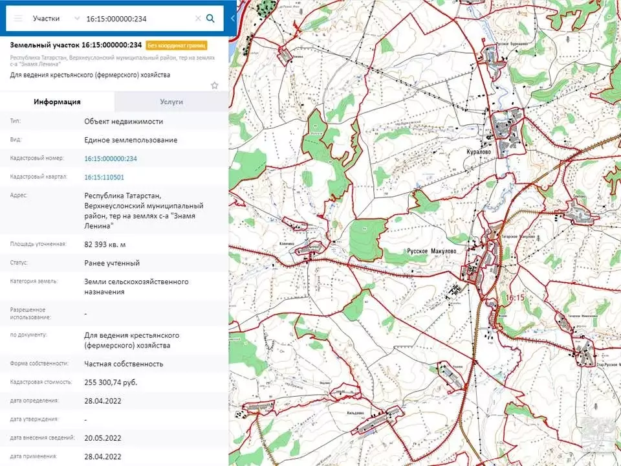Switch to the Услуги tab

(x=171, y=102)
